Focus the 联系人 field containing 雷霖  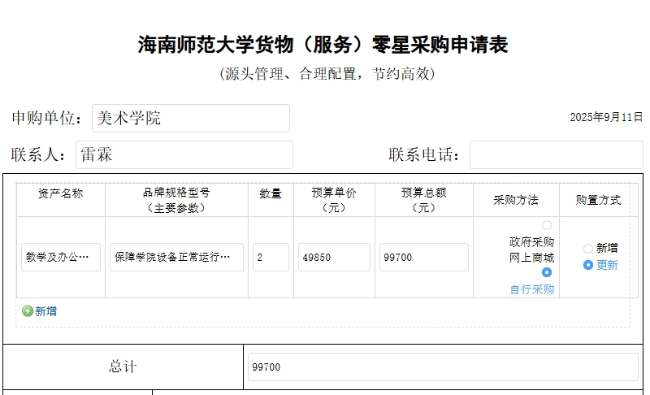point(184,154)
